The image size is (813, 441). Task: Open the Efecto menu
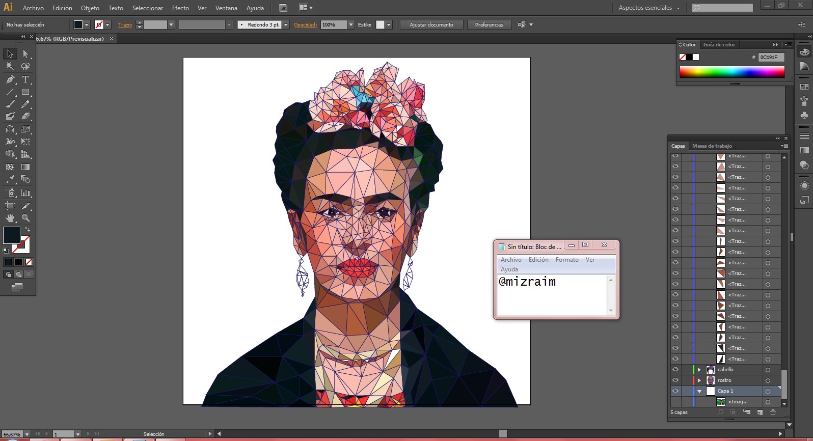click(x=180, y=8)
